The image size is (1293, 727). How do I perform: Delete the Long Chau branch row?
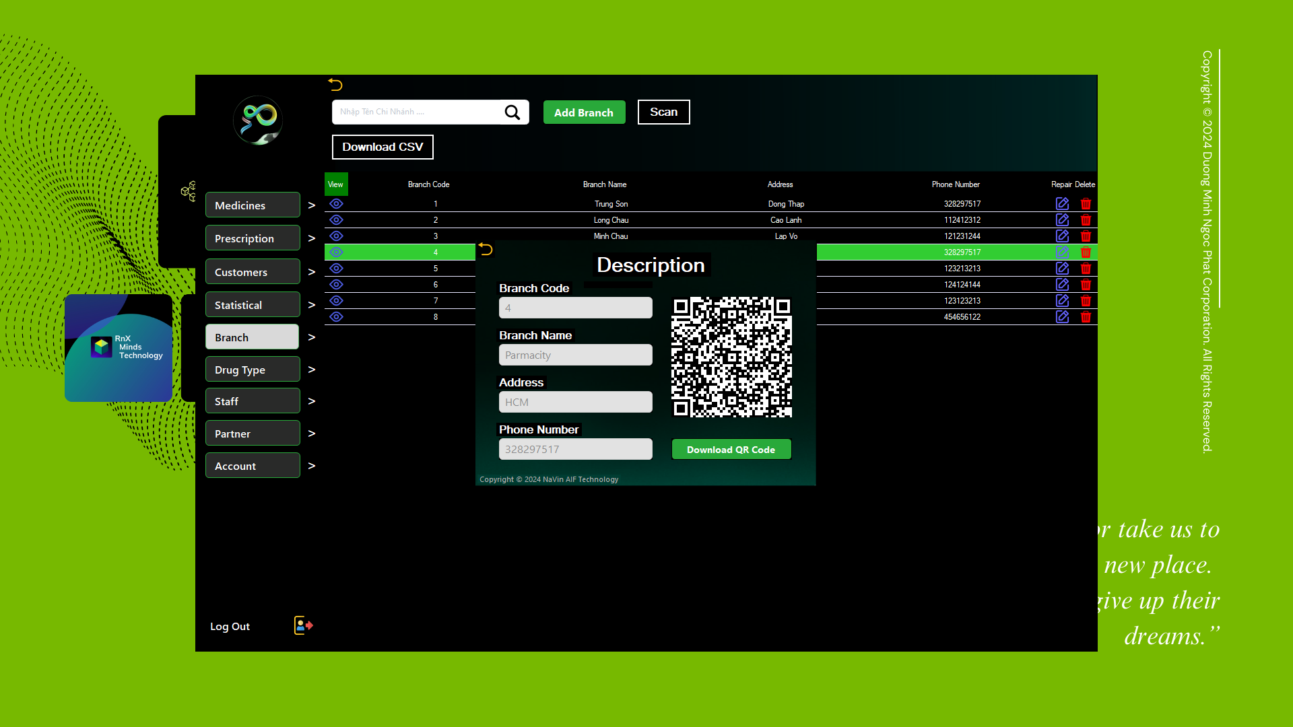pos(1086,220)
